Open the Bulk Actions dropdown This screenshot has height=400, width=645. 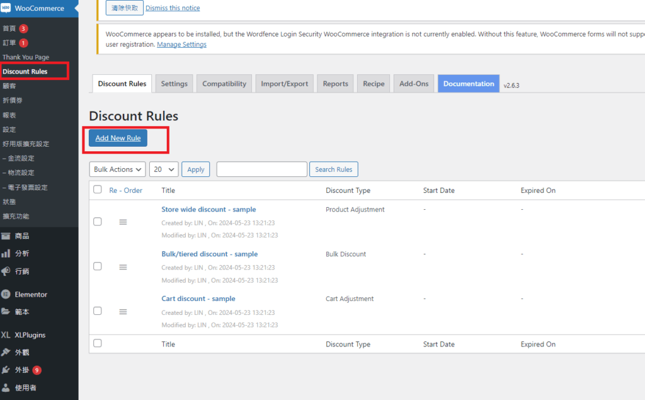tap(118, 169)
